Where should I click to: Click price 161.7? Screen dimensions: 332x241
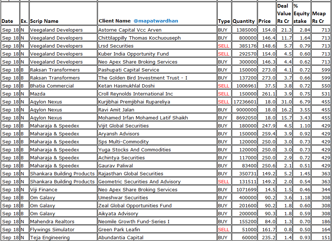click(x=269, y=229)
